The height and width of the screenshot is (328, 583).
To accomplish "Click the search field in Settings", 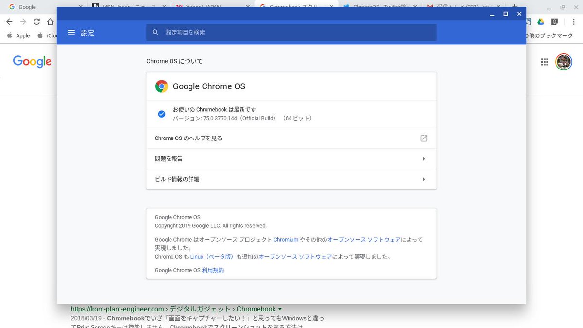I will tap(291, 33).
